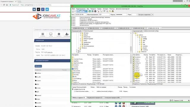Open the Site Manager dropdown arrow
Viewport: 190px width, 107px height.
coord(75,11)
